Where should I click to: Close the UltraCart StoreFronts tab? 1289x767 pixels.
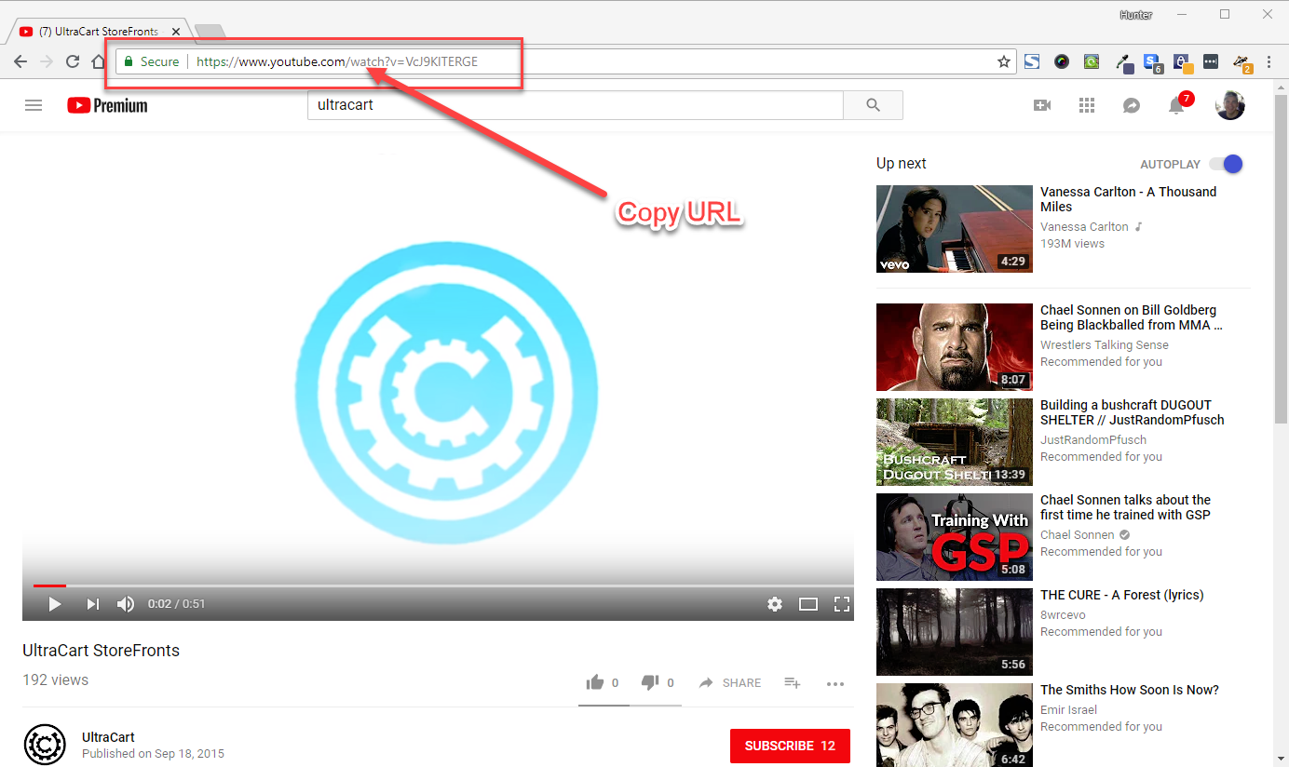pos(176,32)
